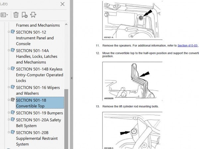Expand SECTION 501-14A Handles, Locks node
Screen dimensions: 199x149
pos(9,50)
